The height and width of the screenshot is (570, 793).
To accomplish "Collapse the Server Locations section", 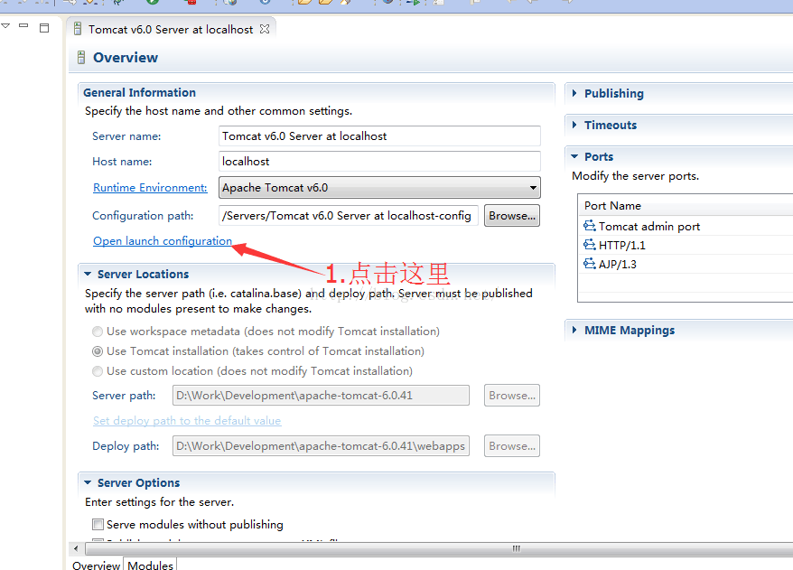I will click(88, 274).
